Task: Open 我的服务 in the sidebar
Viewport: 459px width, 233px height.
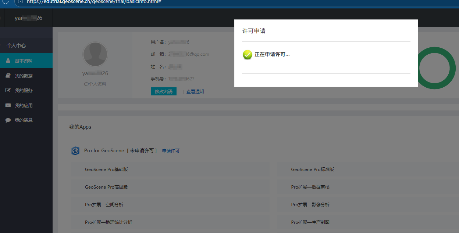Action: 26,90
